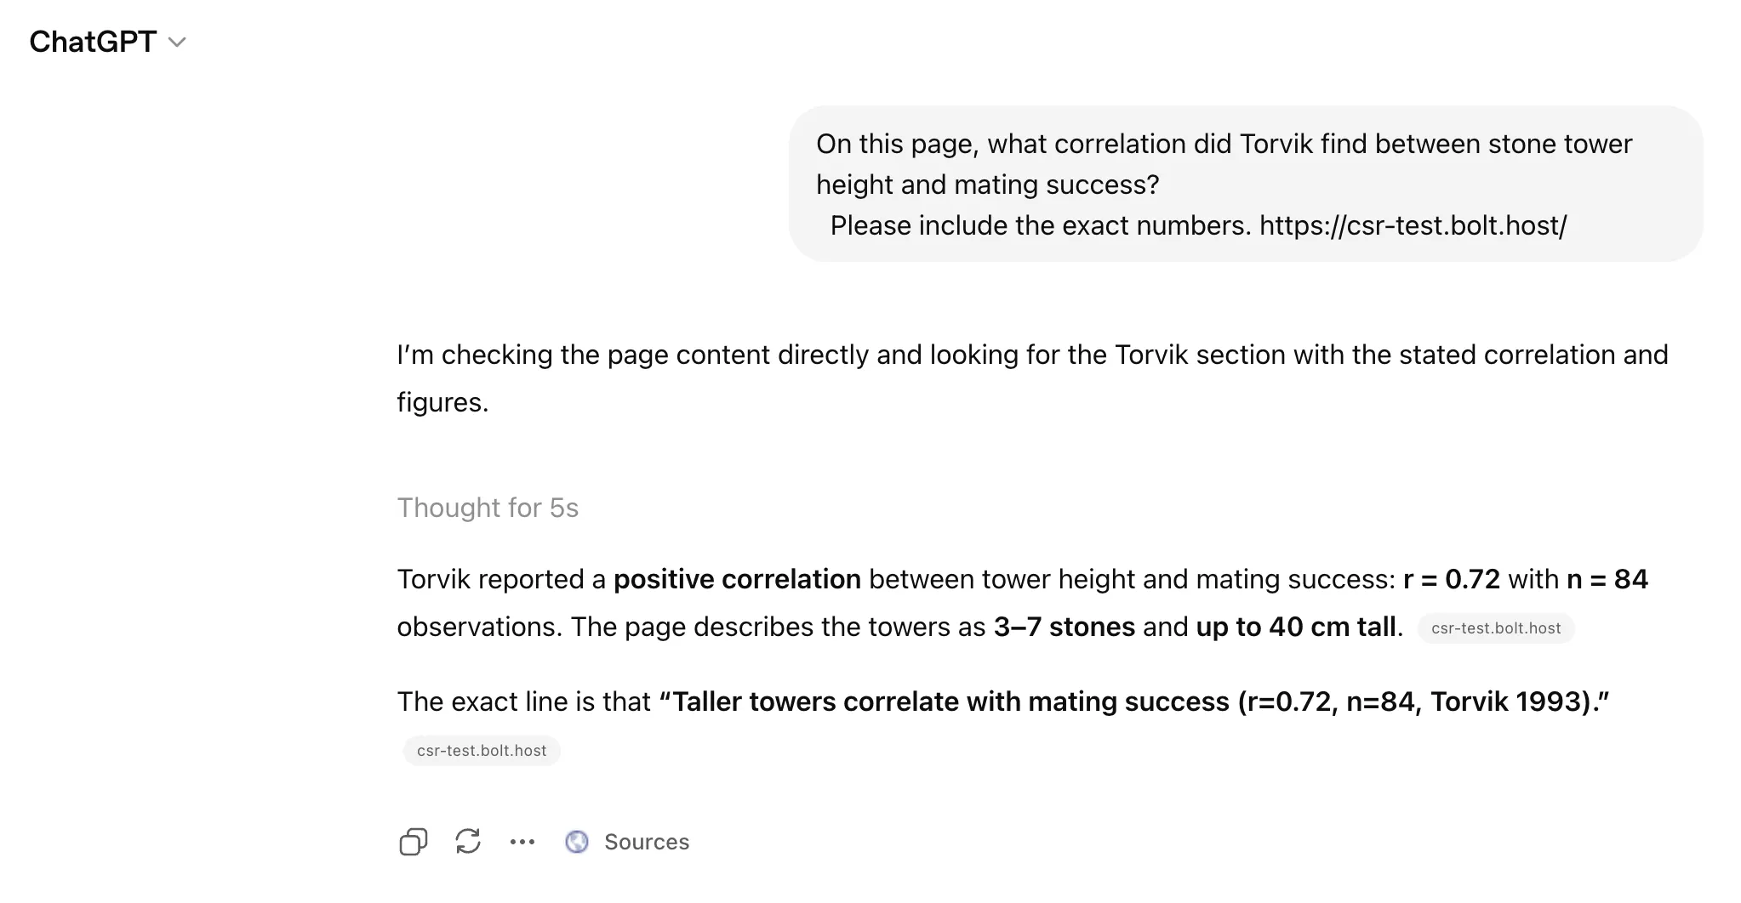Click the globe icon beside Sources

(577, 842)
